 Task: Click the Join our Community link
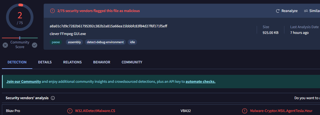coord(24,82)
